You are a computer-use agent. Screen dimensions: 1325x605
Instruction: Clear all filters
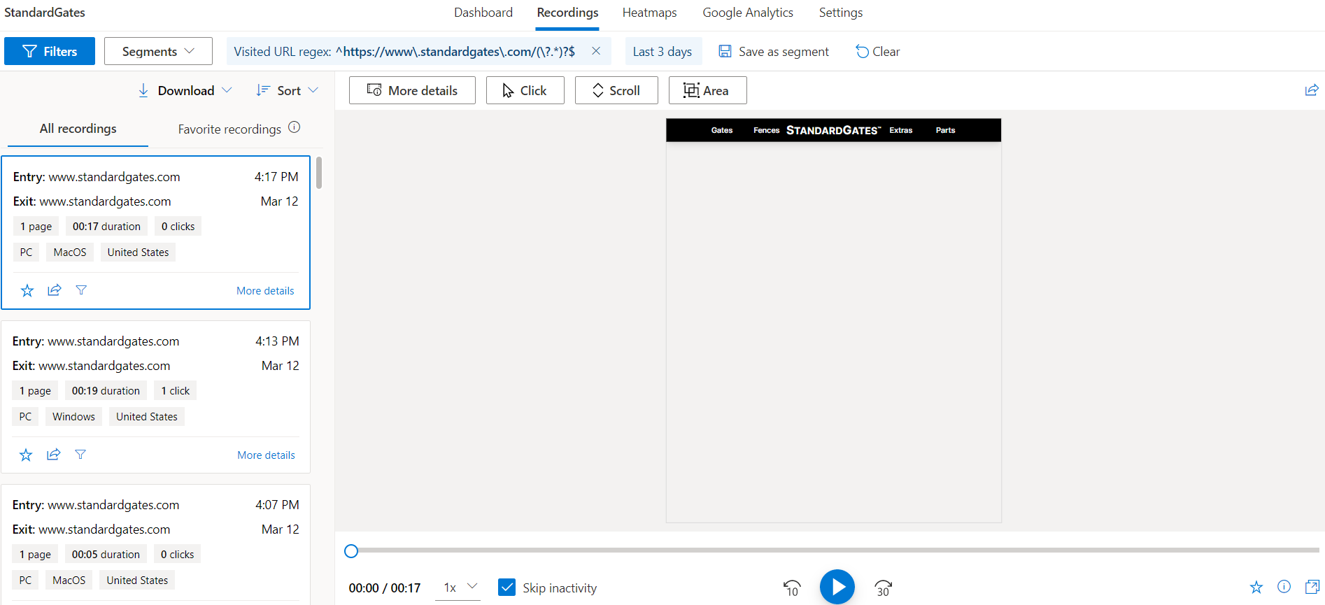coord(878,52)
